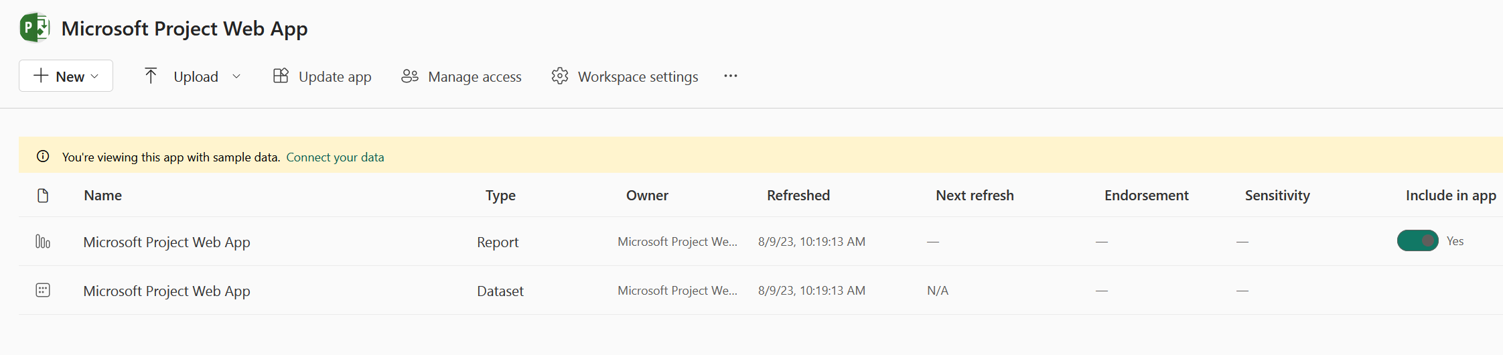The image size is (1503, 355).
Task: Click the Yes label beside toggle
Action: (1455, 240)
